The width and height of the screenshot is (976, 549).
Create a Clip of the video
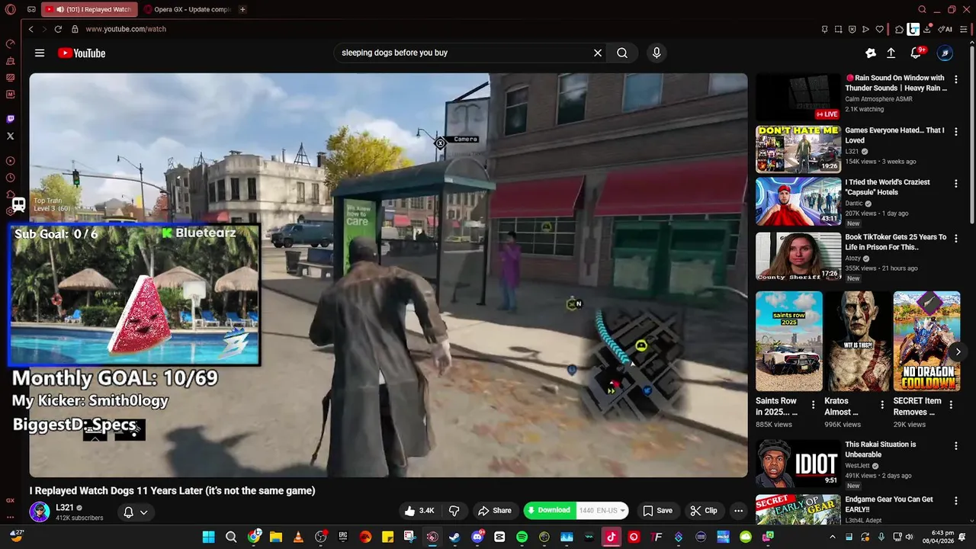point(704,511)
